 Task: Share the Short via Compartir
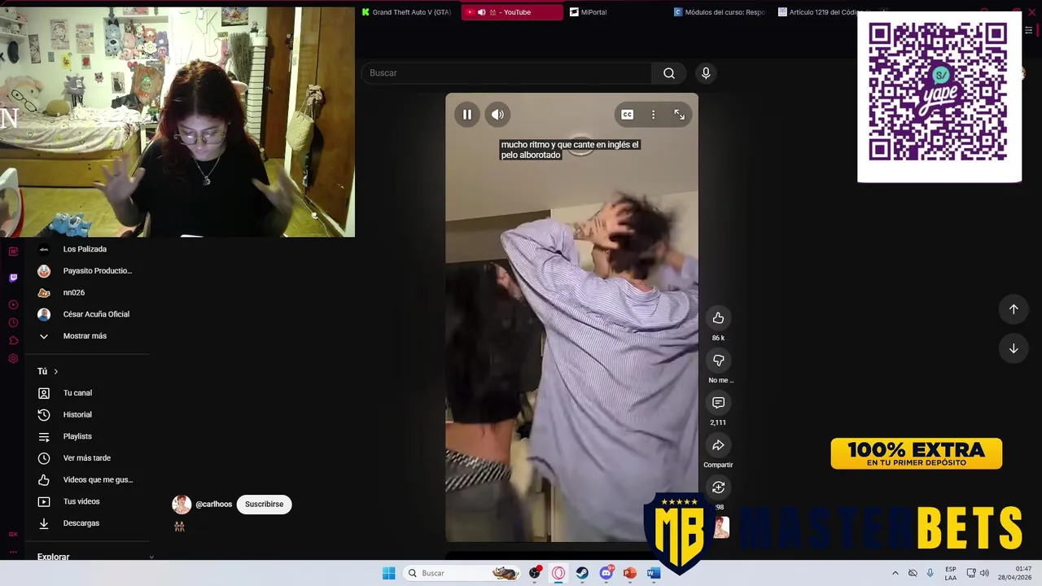pyautogui.click(x=718, y=445)
